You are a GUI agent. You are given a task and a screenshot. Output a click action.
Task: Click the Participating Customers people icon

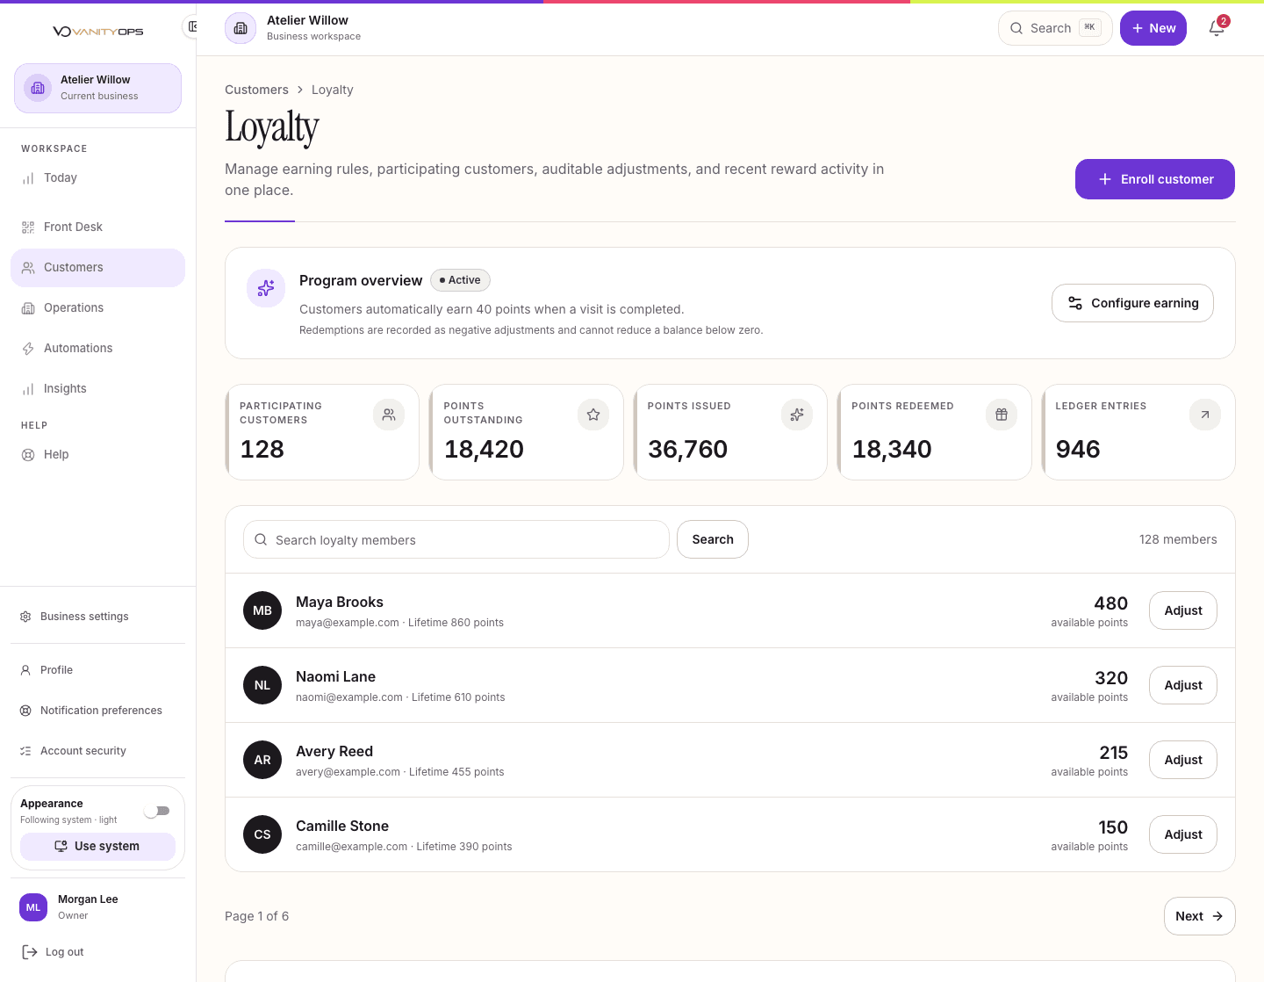pos(389,415)
